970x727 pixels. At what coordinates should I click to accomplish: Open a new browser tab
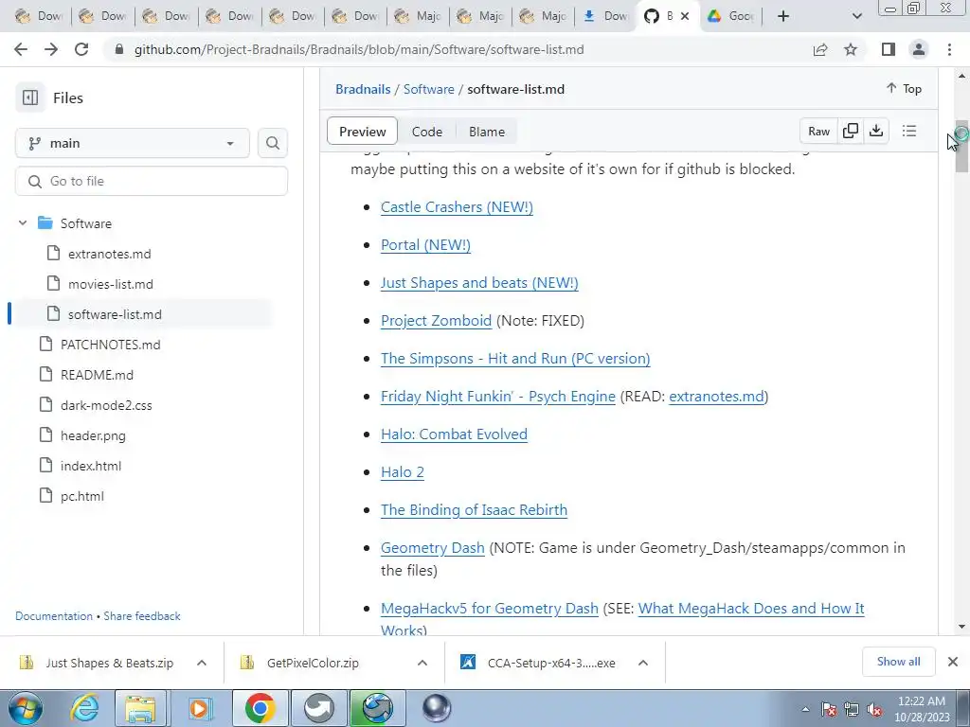[x=783, y=16]
